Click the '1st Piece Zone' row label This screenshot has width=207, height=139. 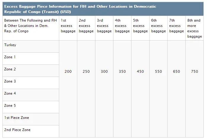(x=17, y=118)
